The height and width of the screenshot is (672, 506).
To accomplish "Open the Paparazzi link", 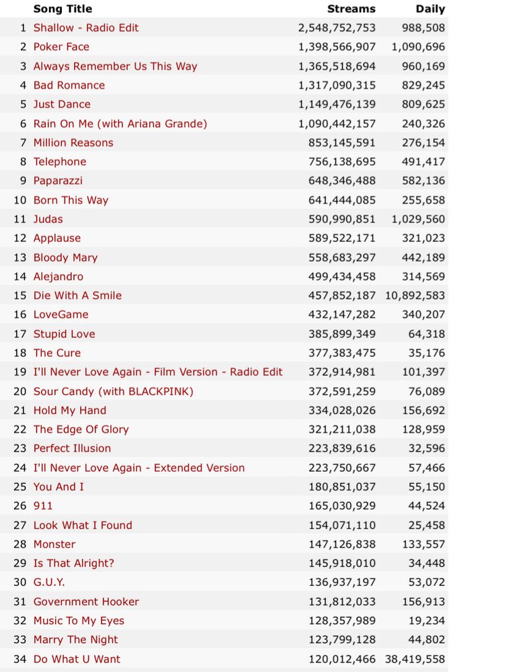I will coord(58,181).
